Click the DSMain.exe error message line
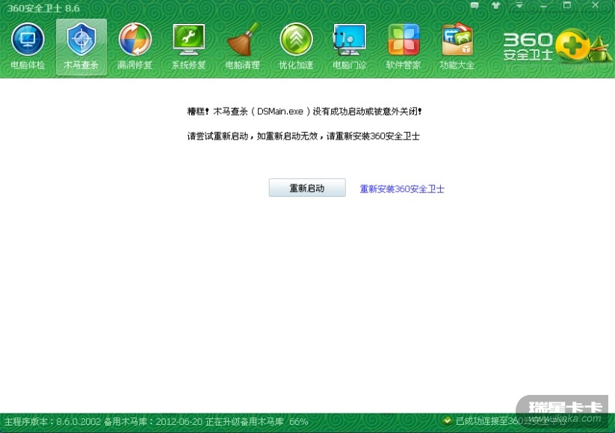The height and width of the screenshot is (433, 615). [304, 111]
